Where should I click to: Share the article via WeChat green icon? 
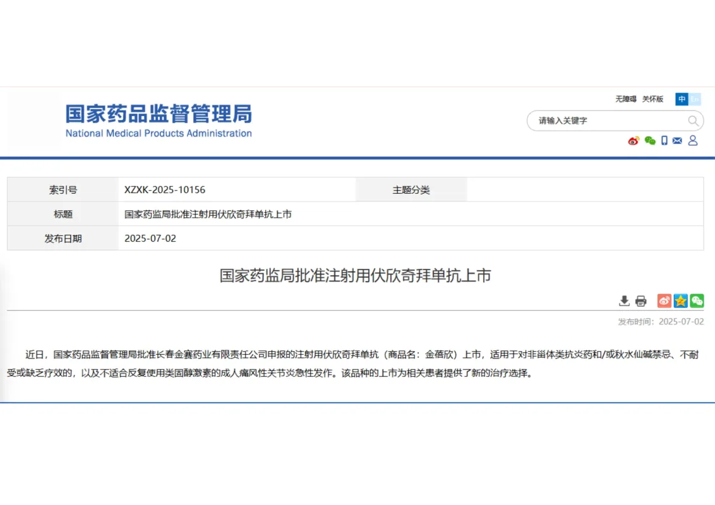click(697, 301)
